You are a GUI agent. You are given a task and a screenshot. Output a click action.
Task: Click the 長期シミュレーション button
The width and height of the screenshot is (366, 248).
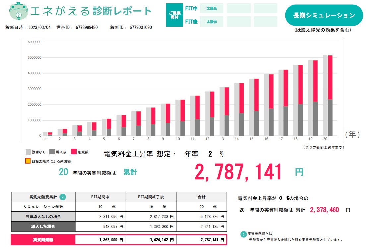(x=324, y=15)
